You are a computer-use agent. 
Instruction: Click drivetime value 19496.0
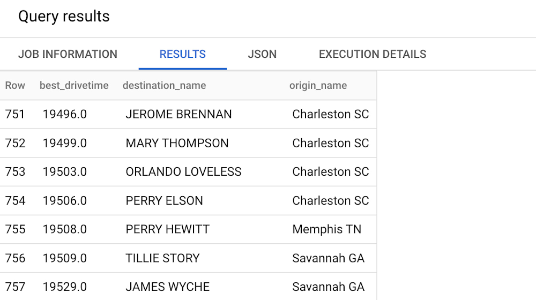pos(64,114)
